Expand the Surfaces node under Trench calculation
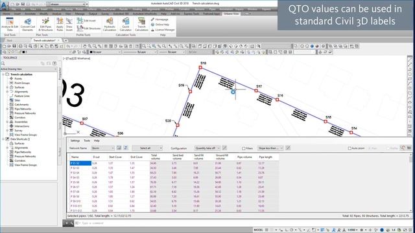The image size is (415, 233). point(7,87)
